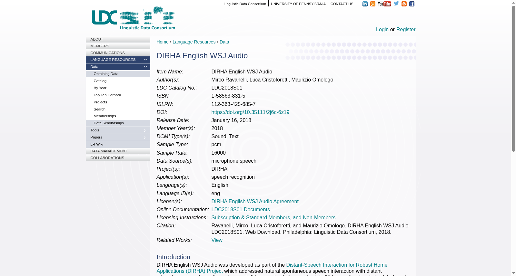Open Projects in sidebar
Image resolution: width=516 pixels, height=276 pixels.
click(x=118, y=102)
